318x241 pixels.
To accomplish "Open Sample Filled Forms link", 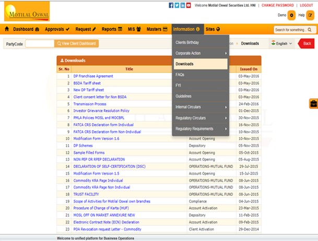I will point(89,153).
